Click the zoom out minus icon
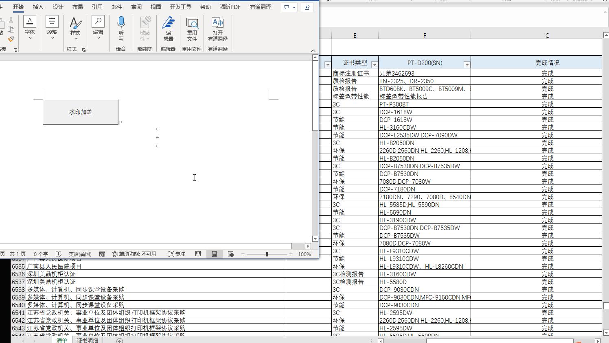Viewport: 609px width, 343px height. (x=243, y=254)
